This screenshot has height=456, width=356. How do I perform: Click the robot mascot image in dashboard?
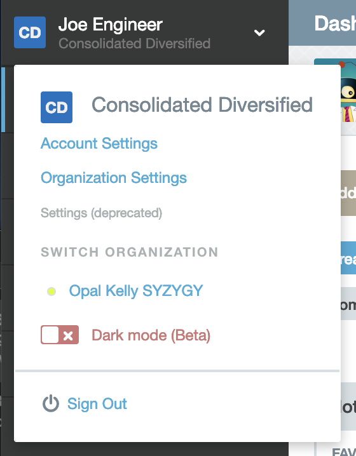pyautogui.click(x=348, y=91)
